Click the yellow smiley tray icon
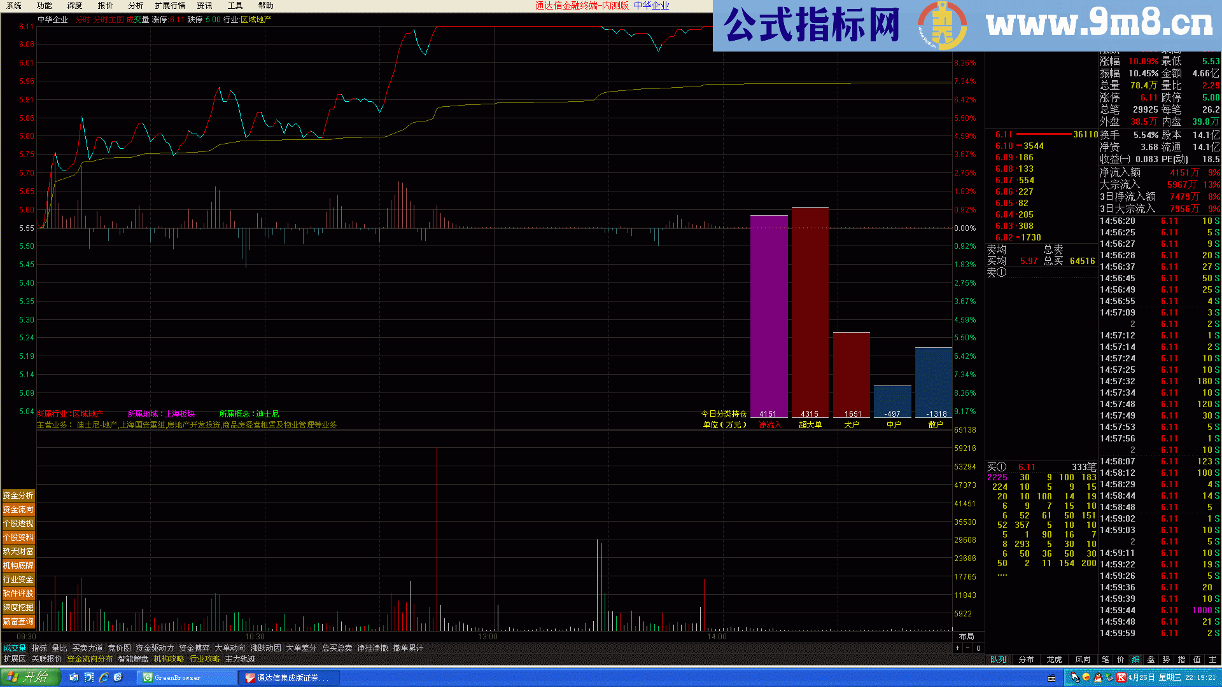The width and height of the screenshot is (1222, 687). click(1086, 677)
